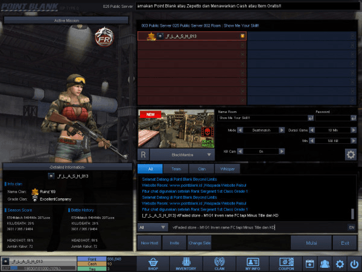This screenshot has width=362, height=272.
Task: Open the Inventory panel
Action: pos(185,264)
